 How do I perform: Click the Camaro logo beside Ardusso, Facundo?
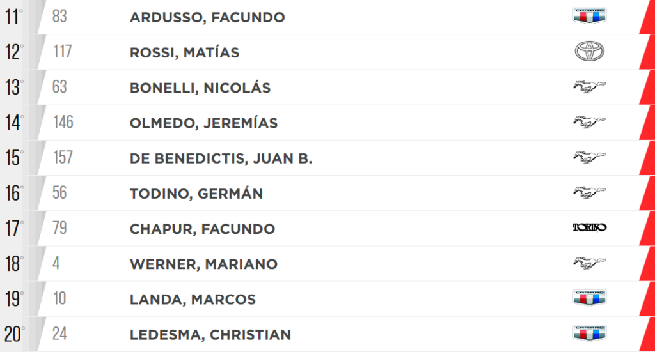click(589, 16)
